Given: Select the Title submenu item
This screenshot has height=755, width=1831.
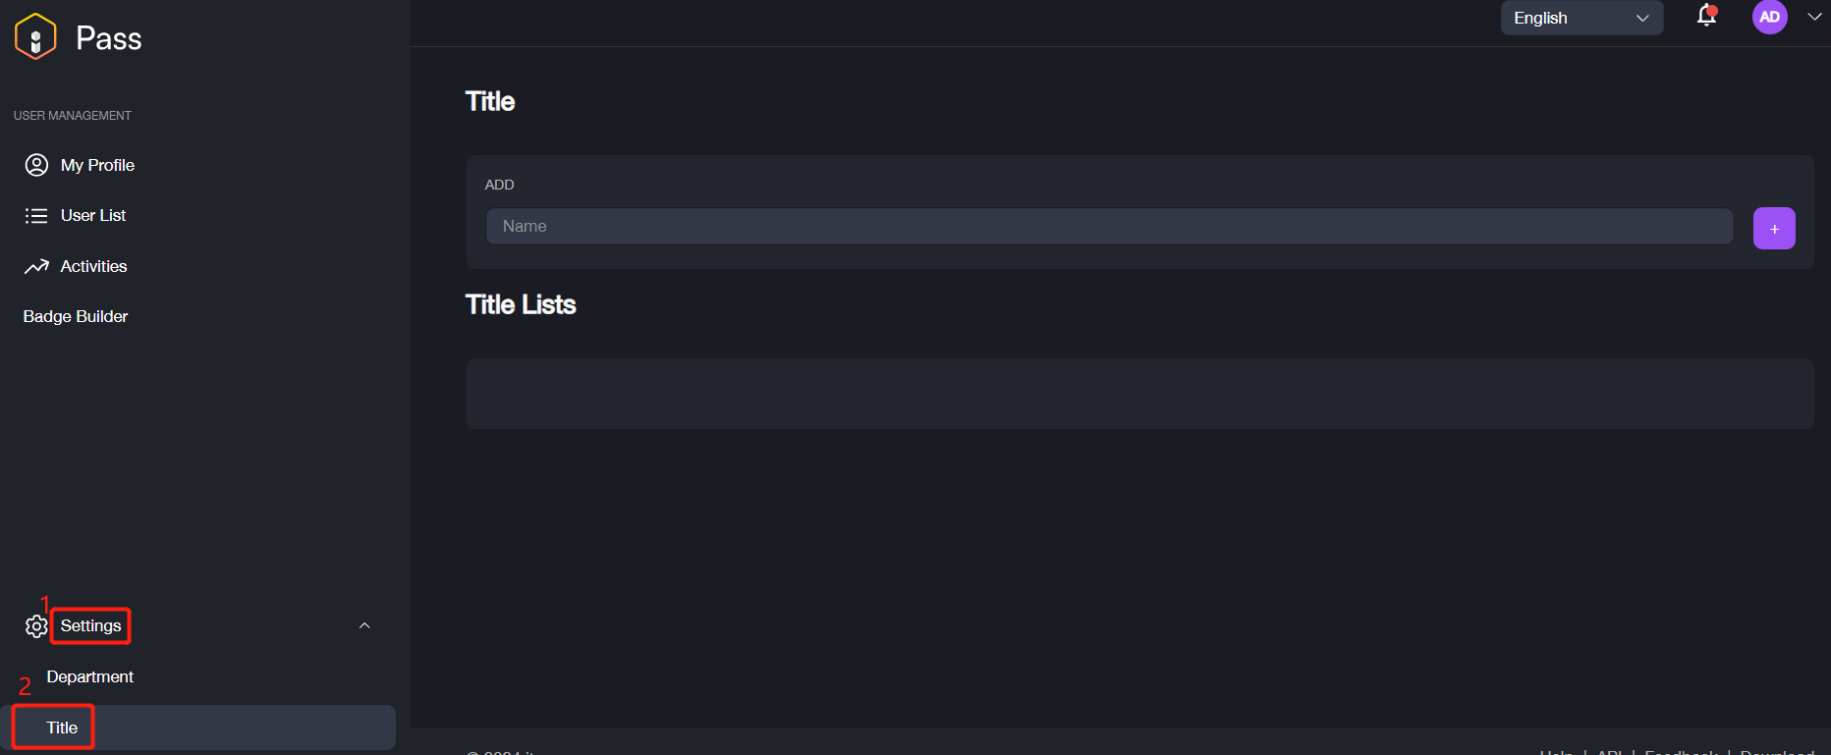Looking at the screenshot, I should pos(62,728).
